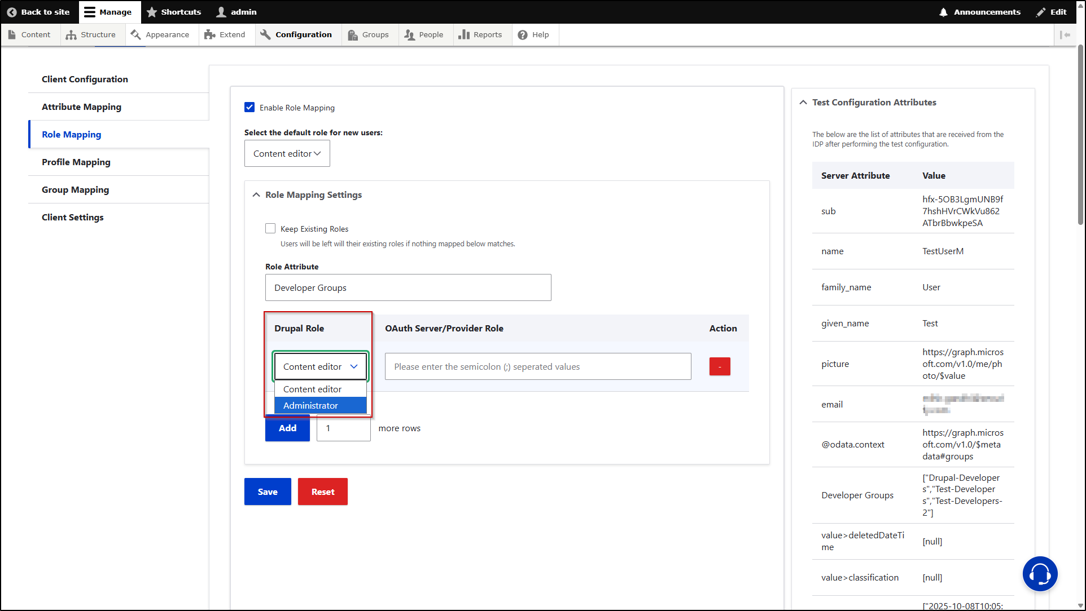Click the value>classification attribute label
This screenshot has width=1086, height=611.
click(860, 577)
